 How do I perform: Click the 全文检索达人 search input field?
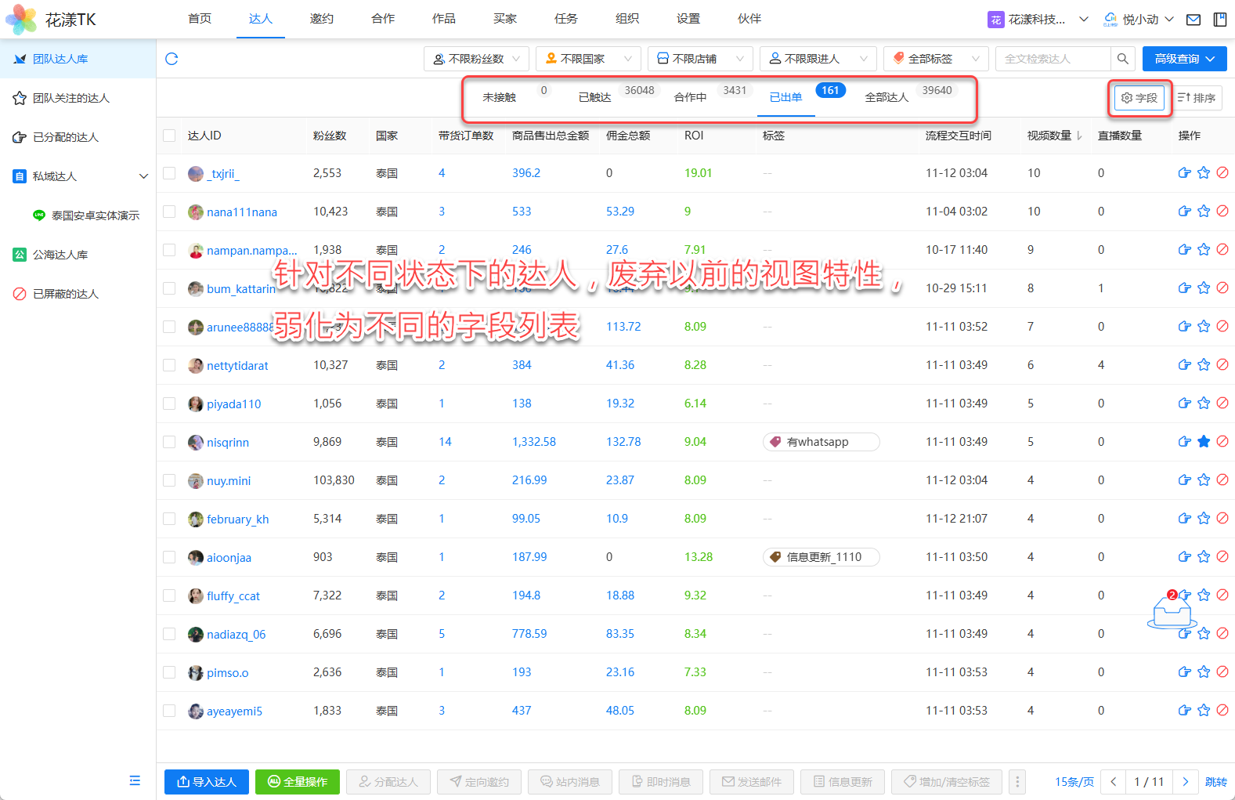coord(1053,59)
